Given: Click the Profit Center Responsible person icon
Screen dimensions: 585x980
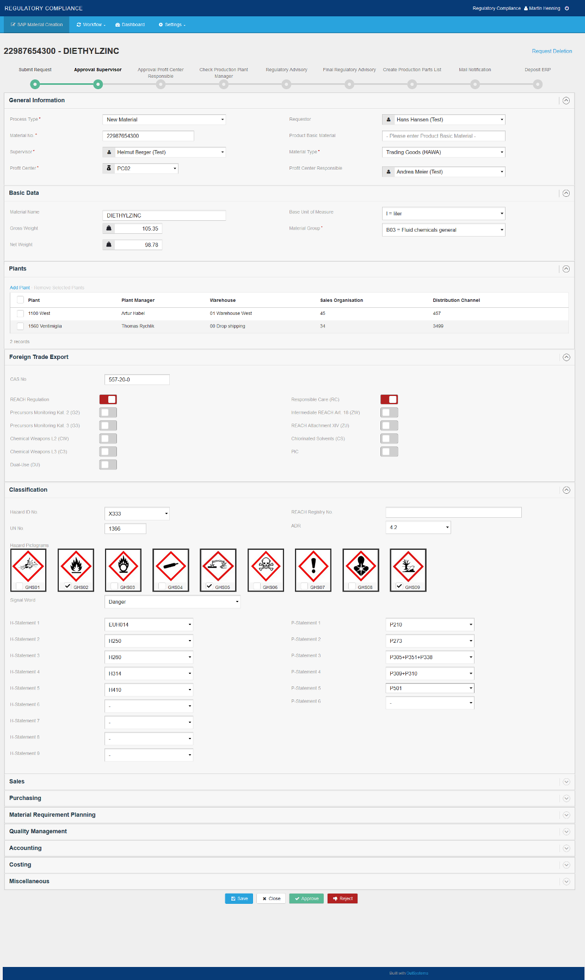Looking at the screenshot, I should point(389,172).
